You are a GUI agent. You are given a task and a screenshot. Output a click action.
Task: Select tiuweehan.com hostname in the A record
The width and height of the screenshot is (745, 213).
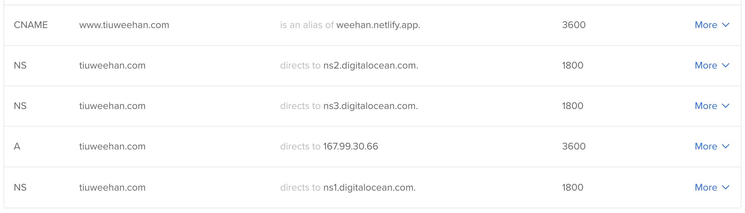point(112,146)
